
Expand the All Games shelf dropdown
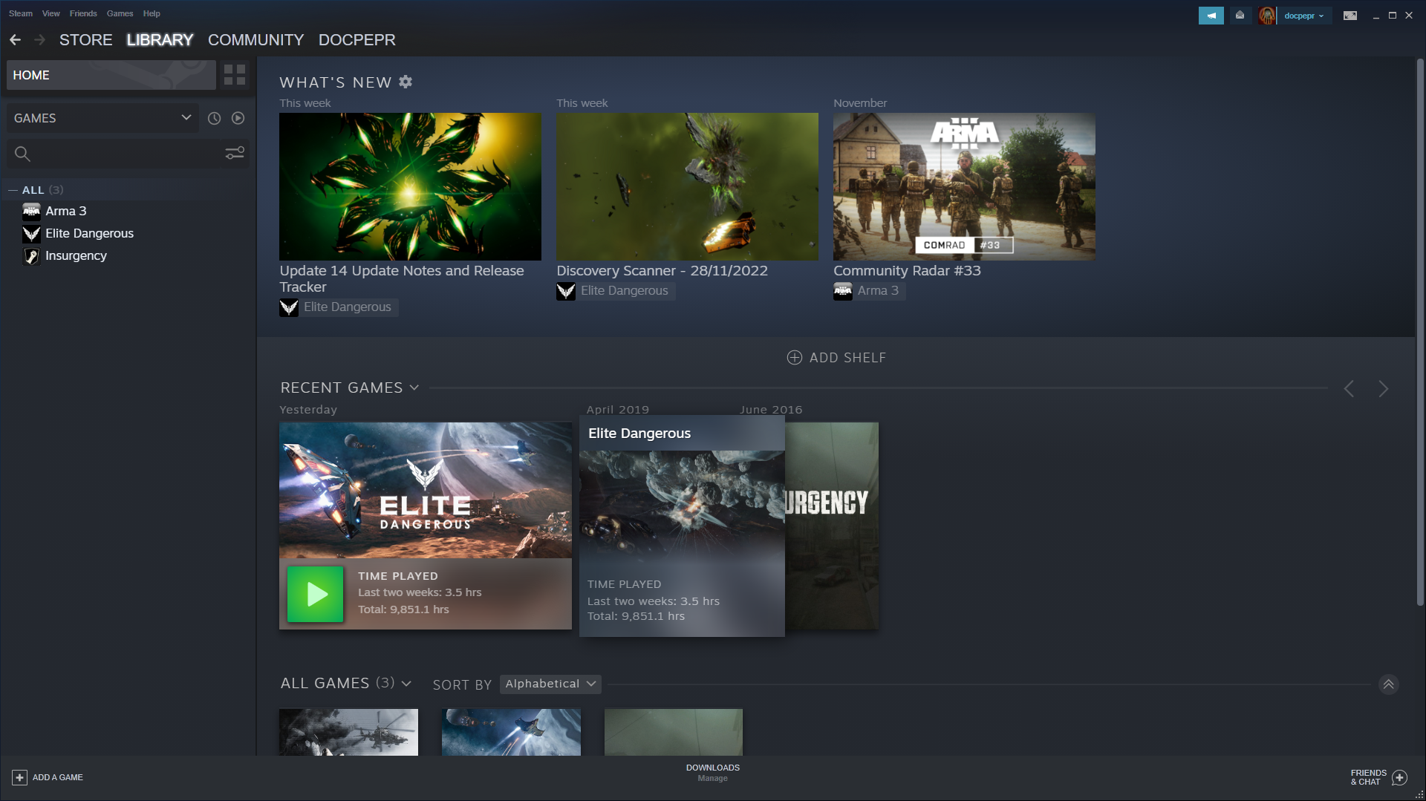pyautogui.click(x=406, y=684)
